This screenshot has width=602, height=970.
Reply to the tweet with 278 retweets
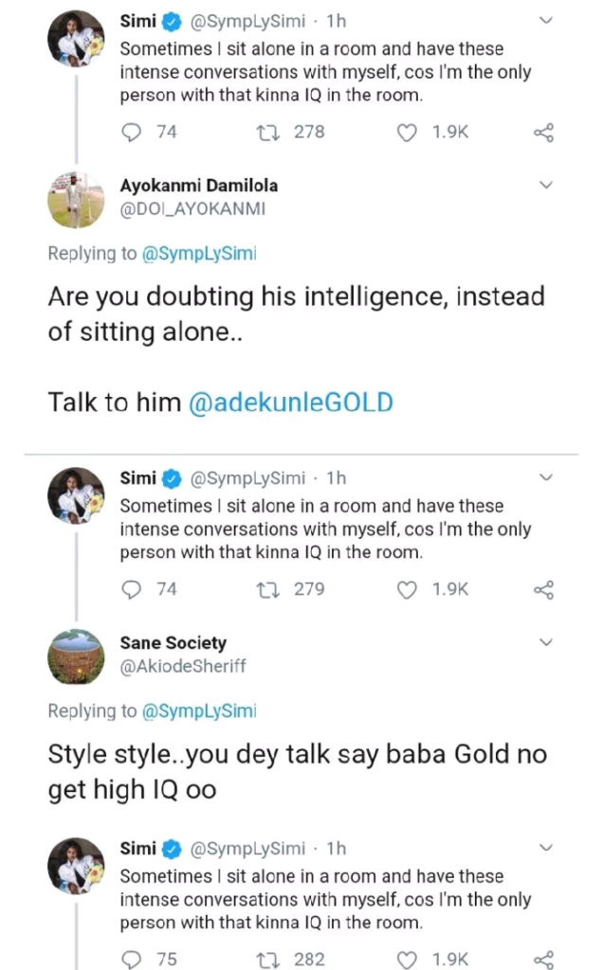pos(133,133)
